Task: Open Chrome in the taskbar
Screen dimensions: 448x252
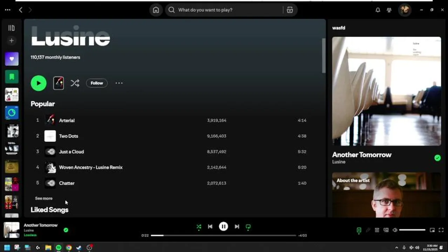Action: [69, 247]
